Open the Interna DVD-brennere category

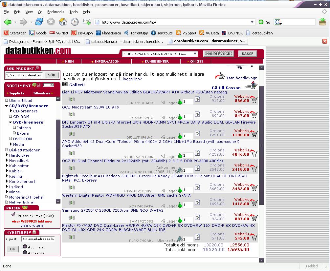[24, 128]
